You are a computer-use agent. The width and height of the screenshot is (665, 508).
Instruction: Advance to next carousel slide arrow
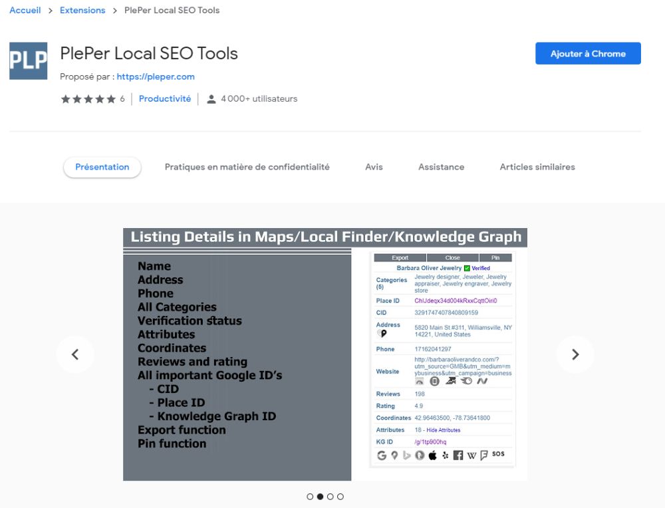tap(575, 354)
